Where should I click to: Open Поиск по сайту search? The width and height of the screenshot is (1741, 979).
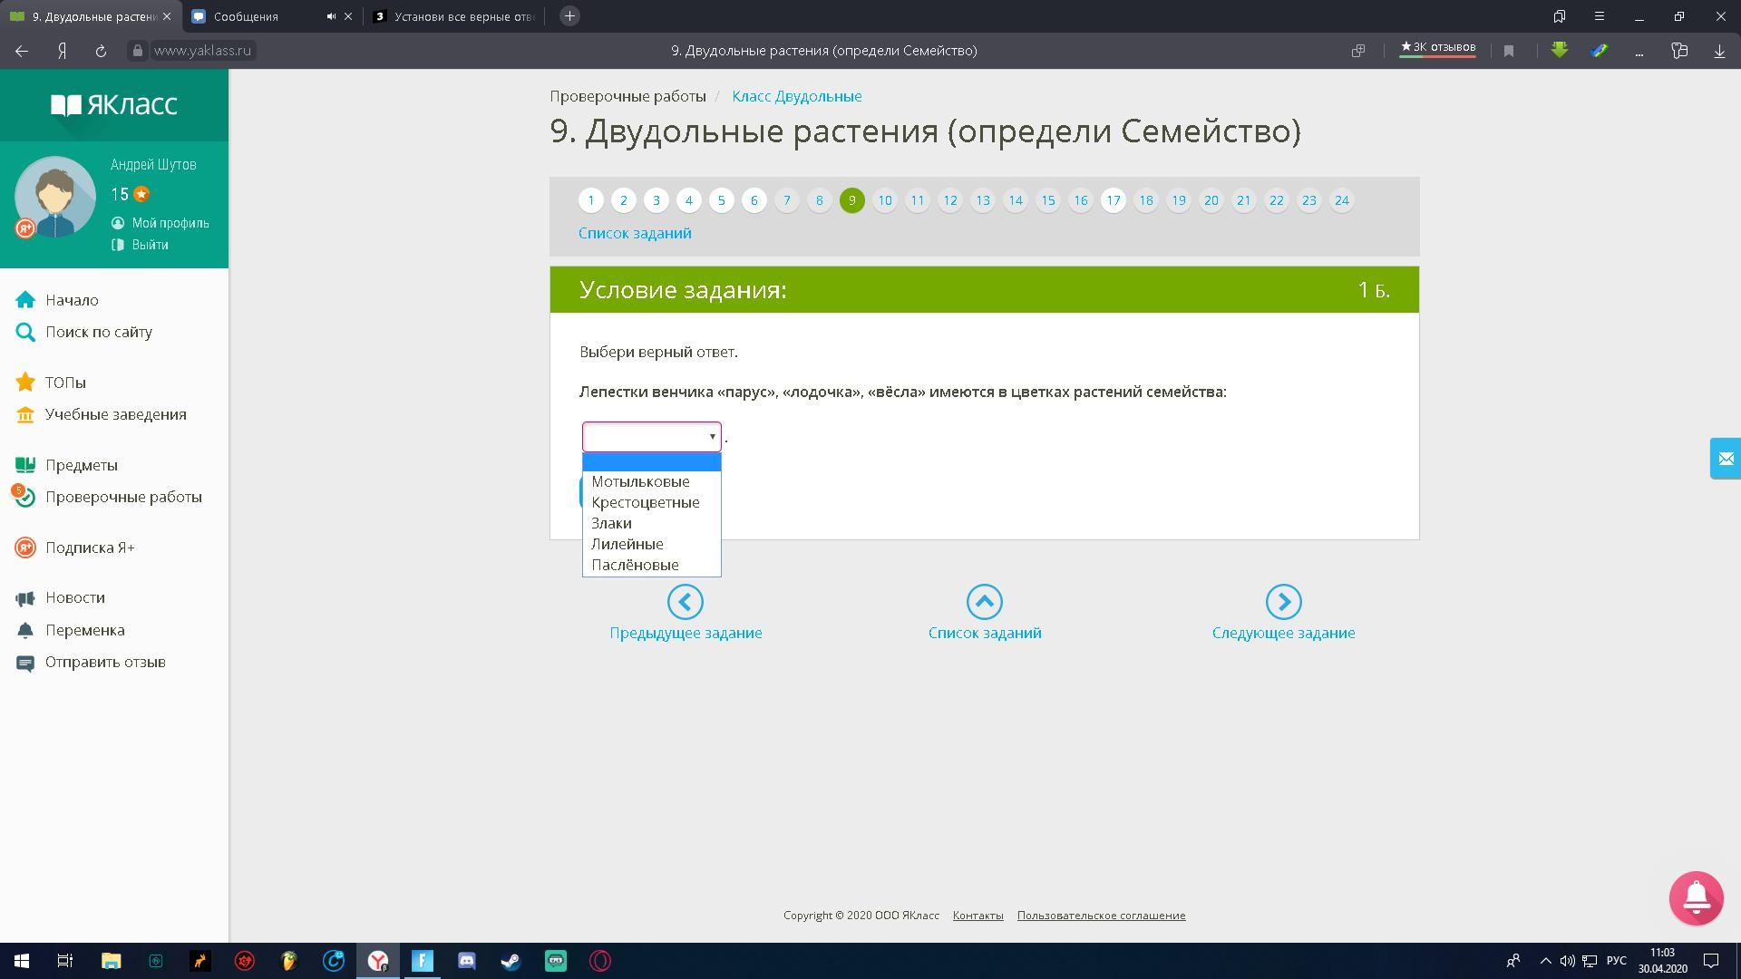[x=98, y=332]
